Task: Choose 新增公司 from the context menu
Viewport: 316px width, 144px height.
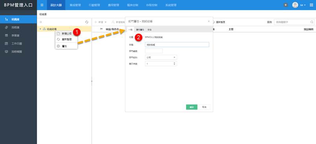Action: (66, 33)
